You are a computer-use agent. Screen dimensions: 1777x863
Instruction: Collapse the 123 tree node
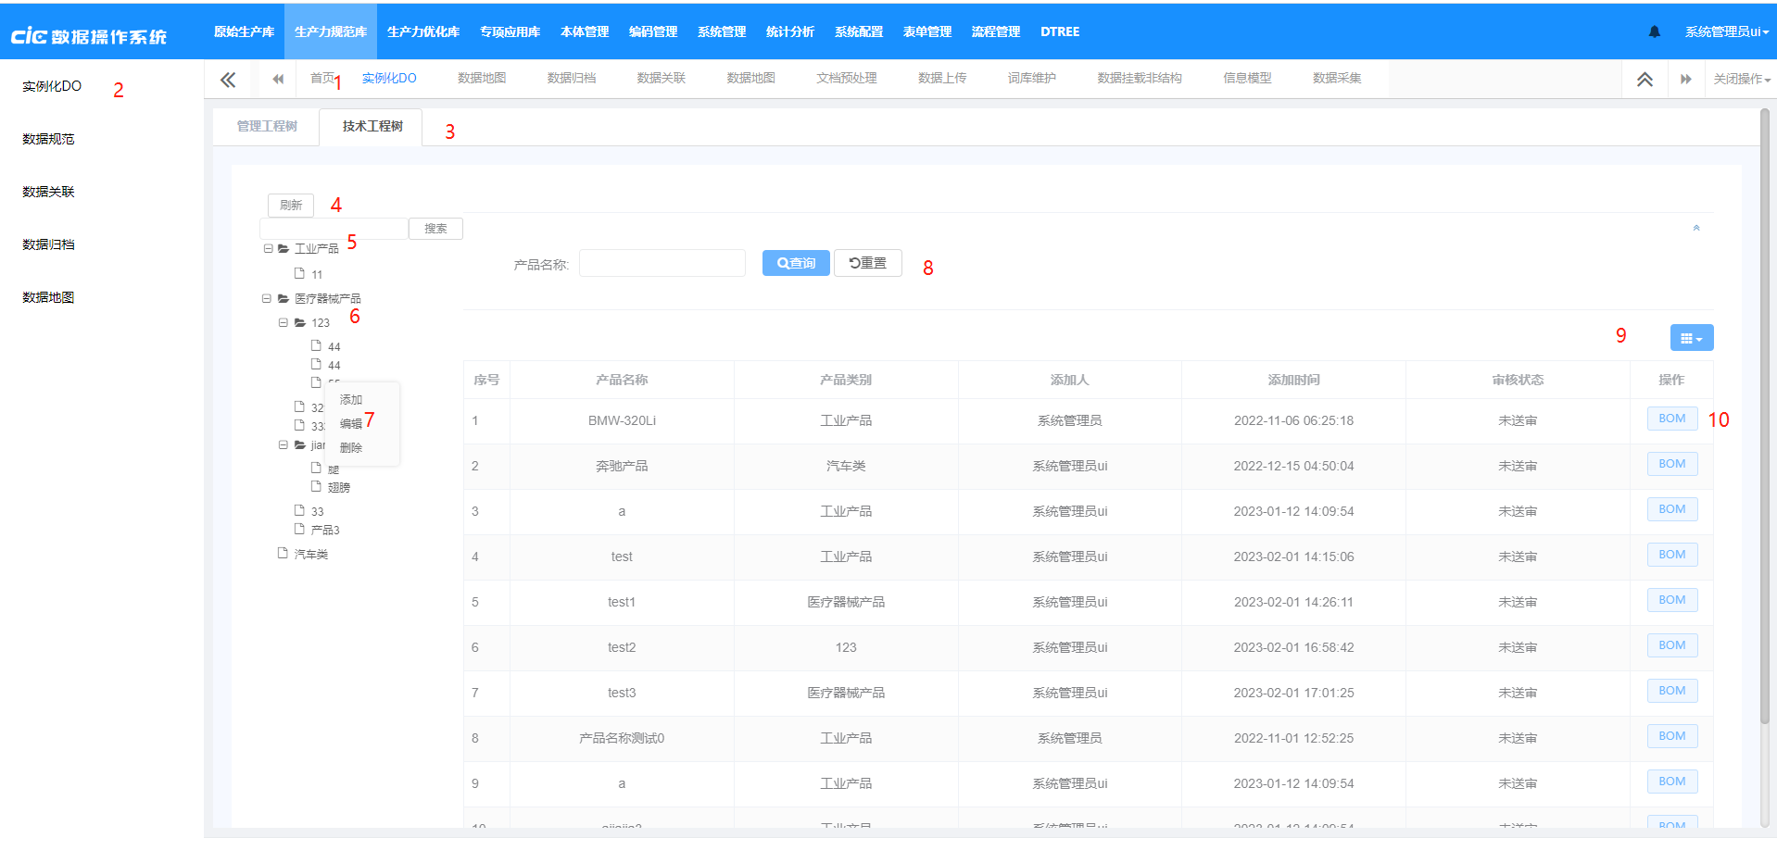pyautogui.click(x=284, y=322)
